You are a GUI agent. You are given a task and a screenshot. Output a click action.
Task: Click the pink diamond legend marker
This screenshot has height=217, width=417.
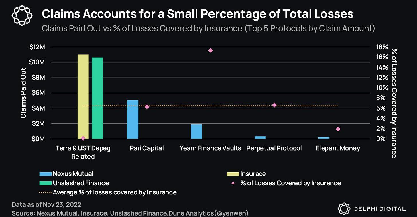[x=233, y=183]
